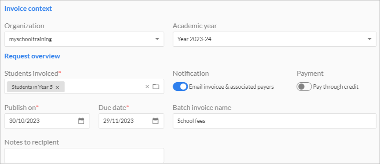Click the Academic year label

tap(195, 26)
